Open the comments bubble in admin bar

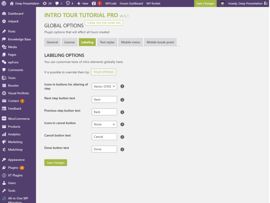(57, 3)
